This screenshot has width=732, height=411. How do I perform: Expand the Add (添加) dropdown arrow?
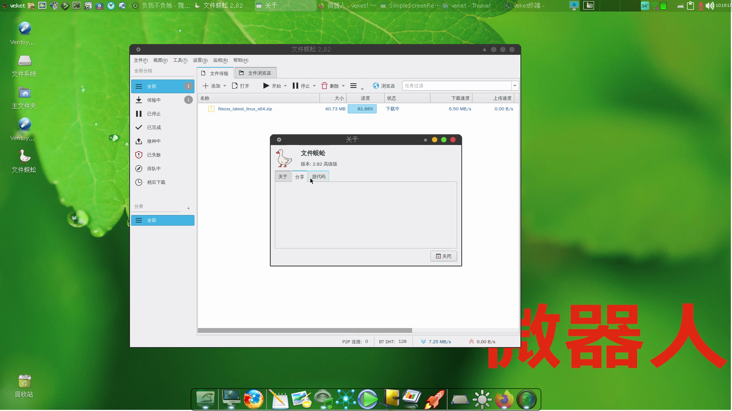(x=225, y=86)
